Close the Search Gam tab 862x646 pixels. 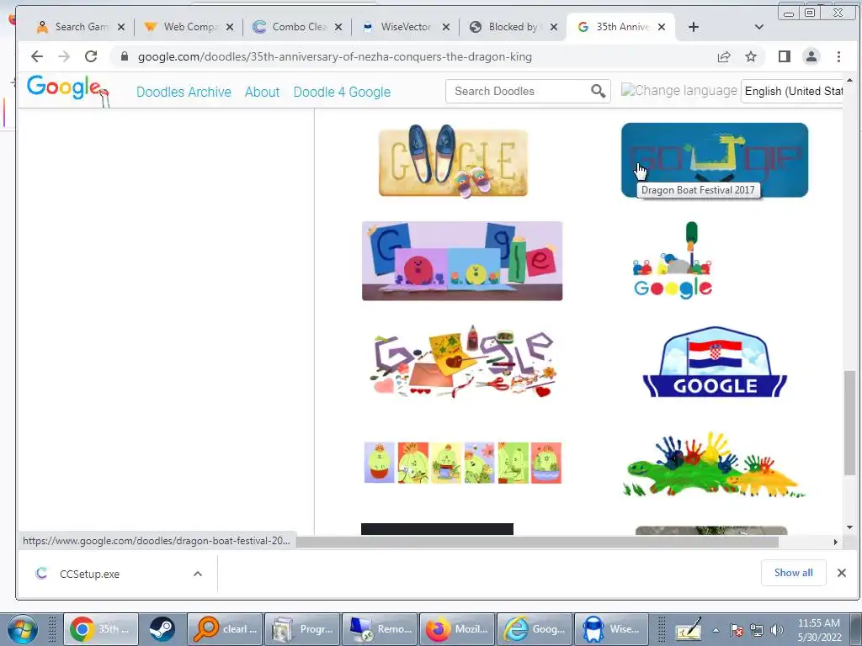121,27
